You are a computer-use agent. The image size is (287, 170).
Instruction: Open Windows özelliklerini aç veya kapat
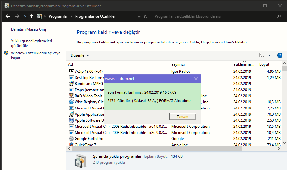point(36,55)
